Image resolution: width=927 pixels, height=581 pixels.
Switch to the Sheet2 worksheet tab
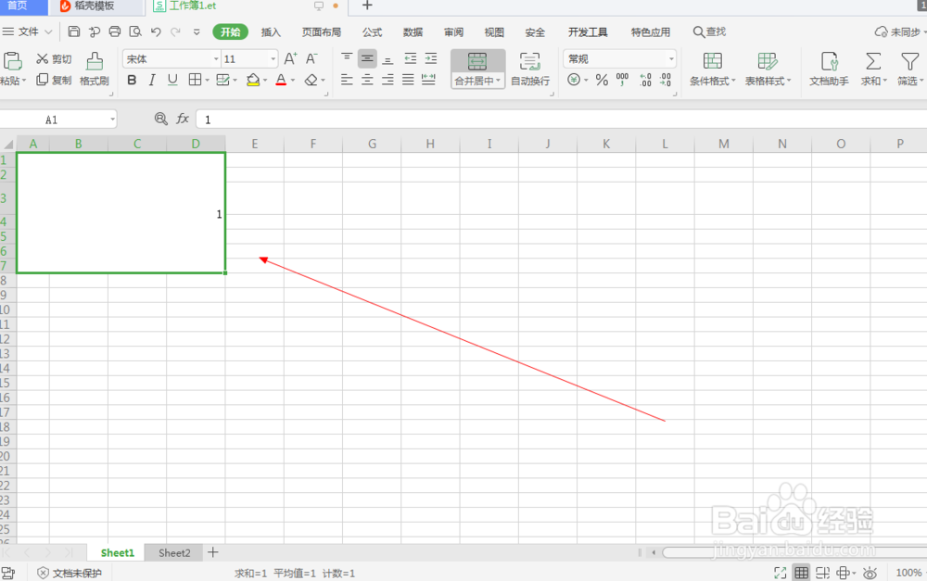click(x=173, y=552)
